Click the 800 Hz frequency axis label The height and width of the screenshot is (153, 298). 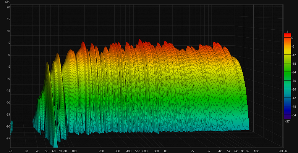coord(156,151)
